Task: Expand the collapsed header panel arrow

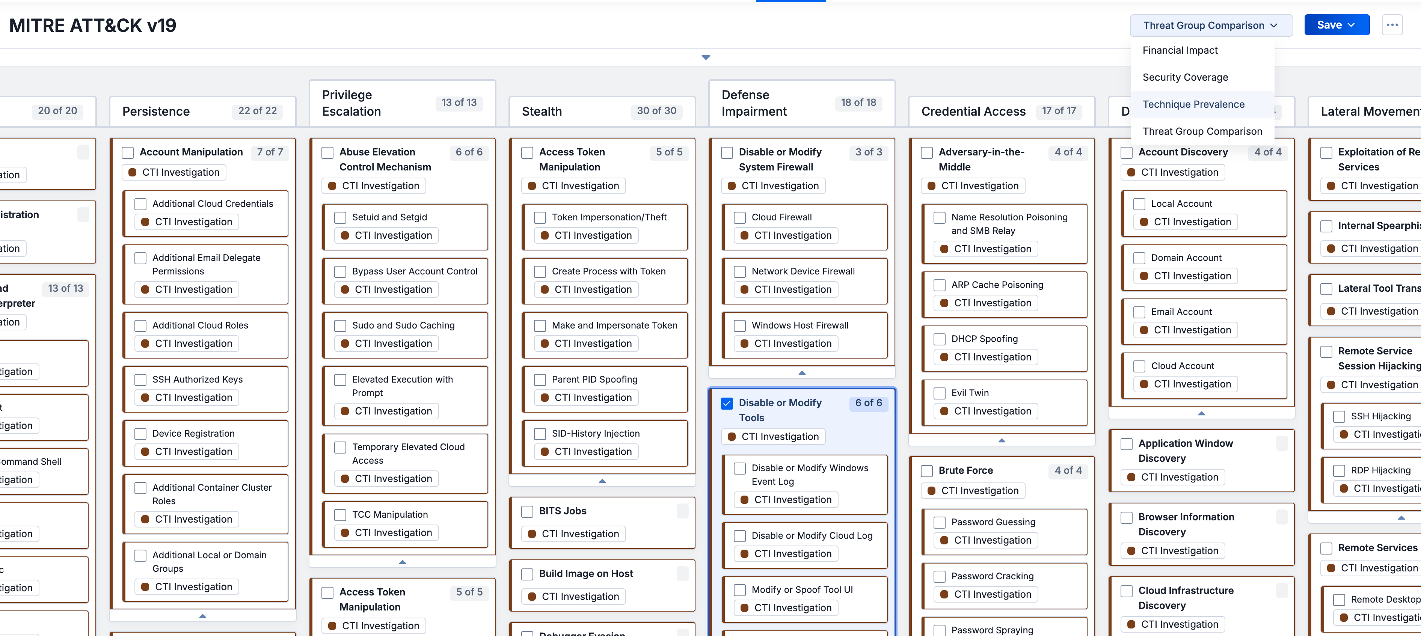Action: [x=706, y=57]
